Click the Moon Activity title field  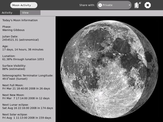tap(24, 5)
